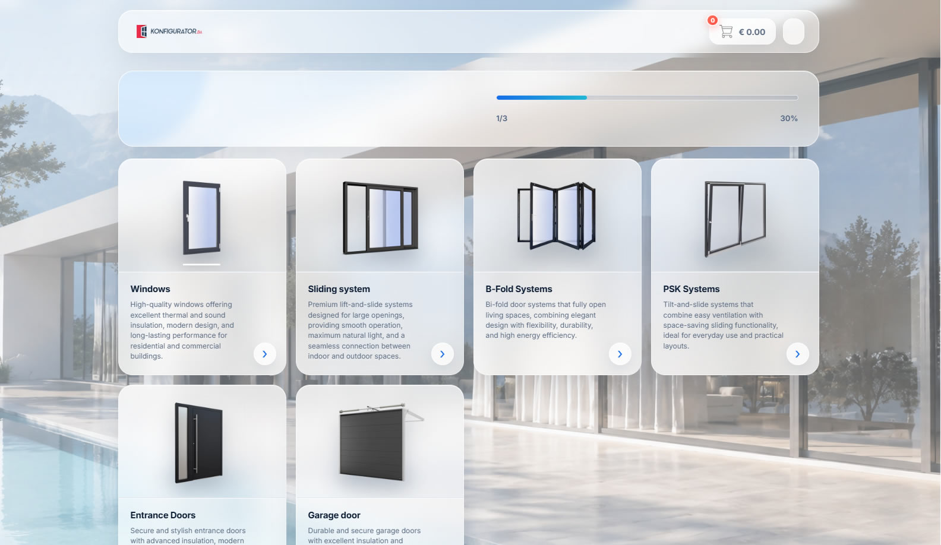Open the shopping cart icon
Image resolution: width=941 pixels, height=545 pixels.
point(726,31)
